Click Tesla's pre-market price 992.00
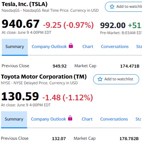The image size is (142, 160). pyautogui.click(x=113, y=26)
